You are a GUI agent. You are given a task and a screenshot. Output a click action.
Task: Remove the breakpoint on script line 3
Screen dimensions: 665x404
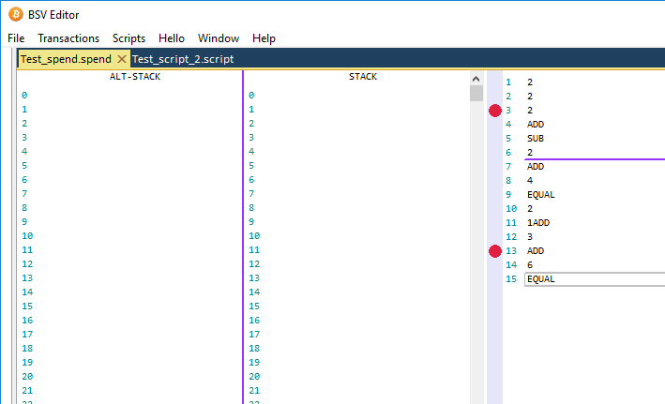[495, 111]
